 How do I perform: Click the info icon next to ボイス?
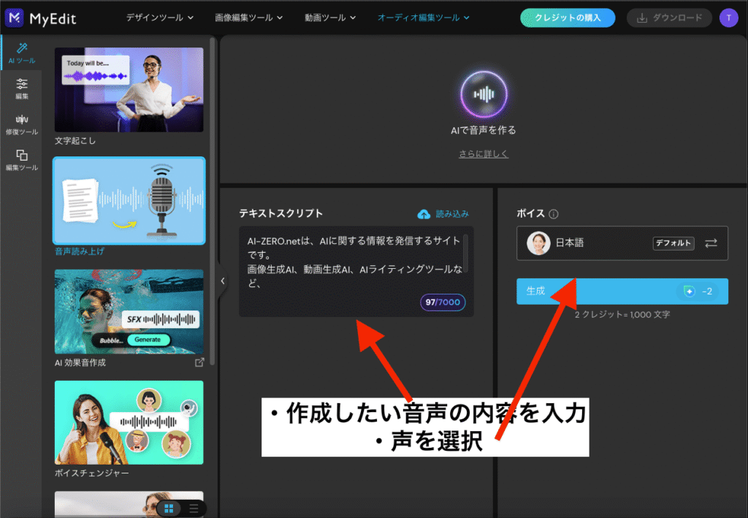click(554, 213)
